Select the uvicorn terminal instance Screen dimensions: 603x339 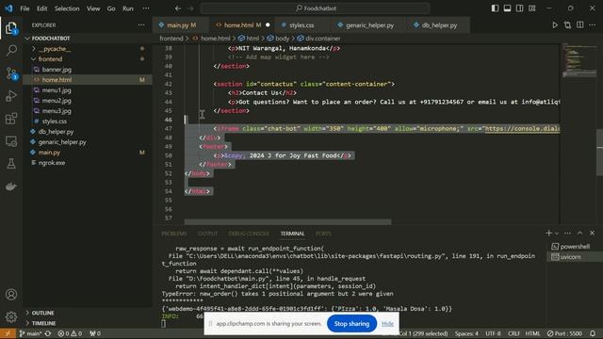575,257
